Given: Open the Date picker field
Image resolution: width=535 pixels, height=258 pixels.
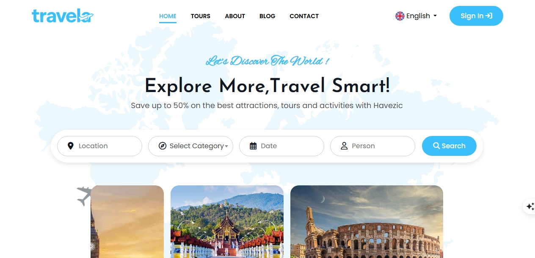Looking at the screenshot, I should point(281,146).
